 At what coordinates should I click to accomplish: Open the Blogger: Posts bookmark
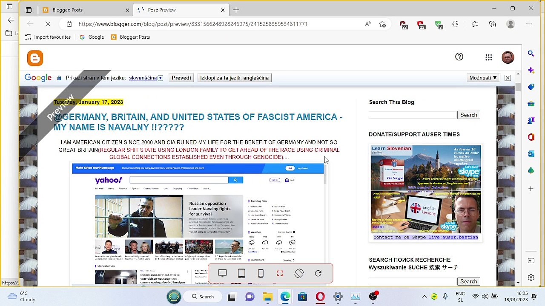coord(130,37)
